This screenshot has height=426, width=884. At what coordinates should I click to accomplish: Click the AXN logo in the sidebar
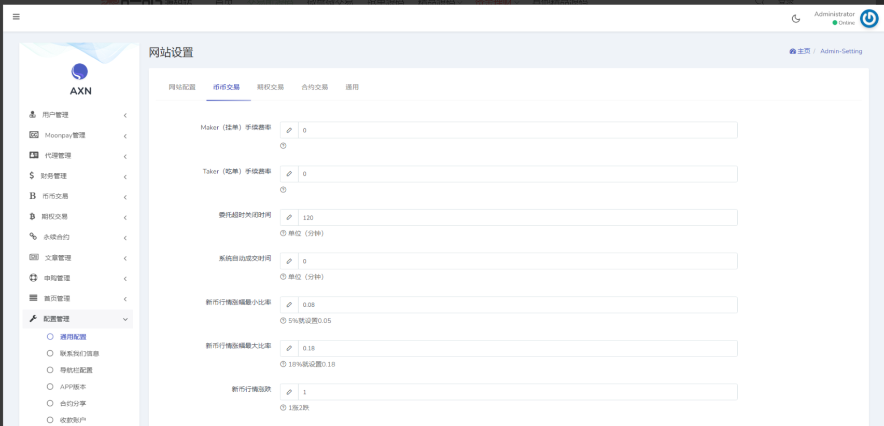tap(80, 79)
